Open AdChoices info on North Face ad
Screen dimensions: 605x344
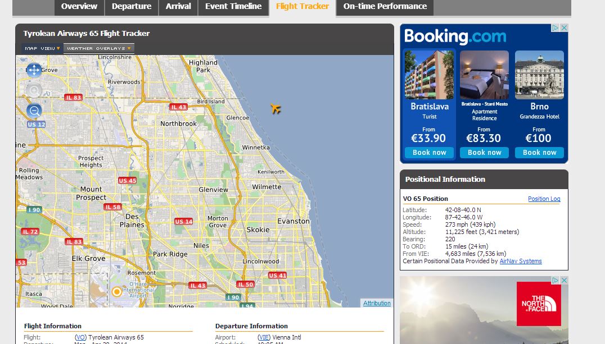(556, 280)
